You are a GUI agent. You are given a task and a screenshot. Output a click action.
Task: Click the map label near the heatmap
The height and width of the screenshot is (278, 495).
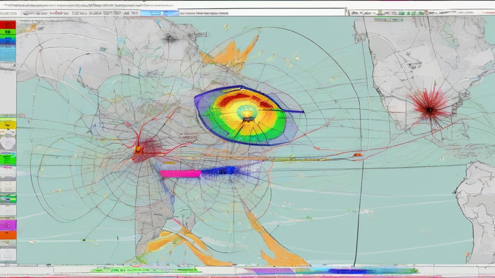coord(189,137)
